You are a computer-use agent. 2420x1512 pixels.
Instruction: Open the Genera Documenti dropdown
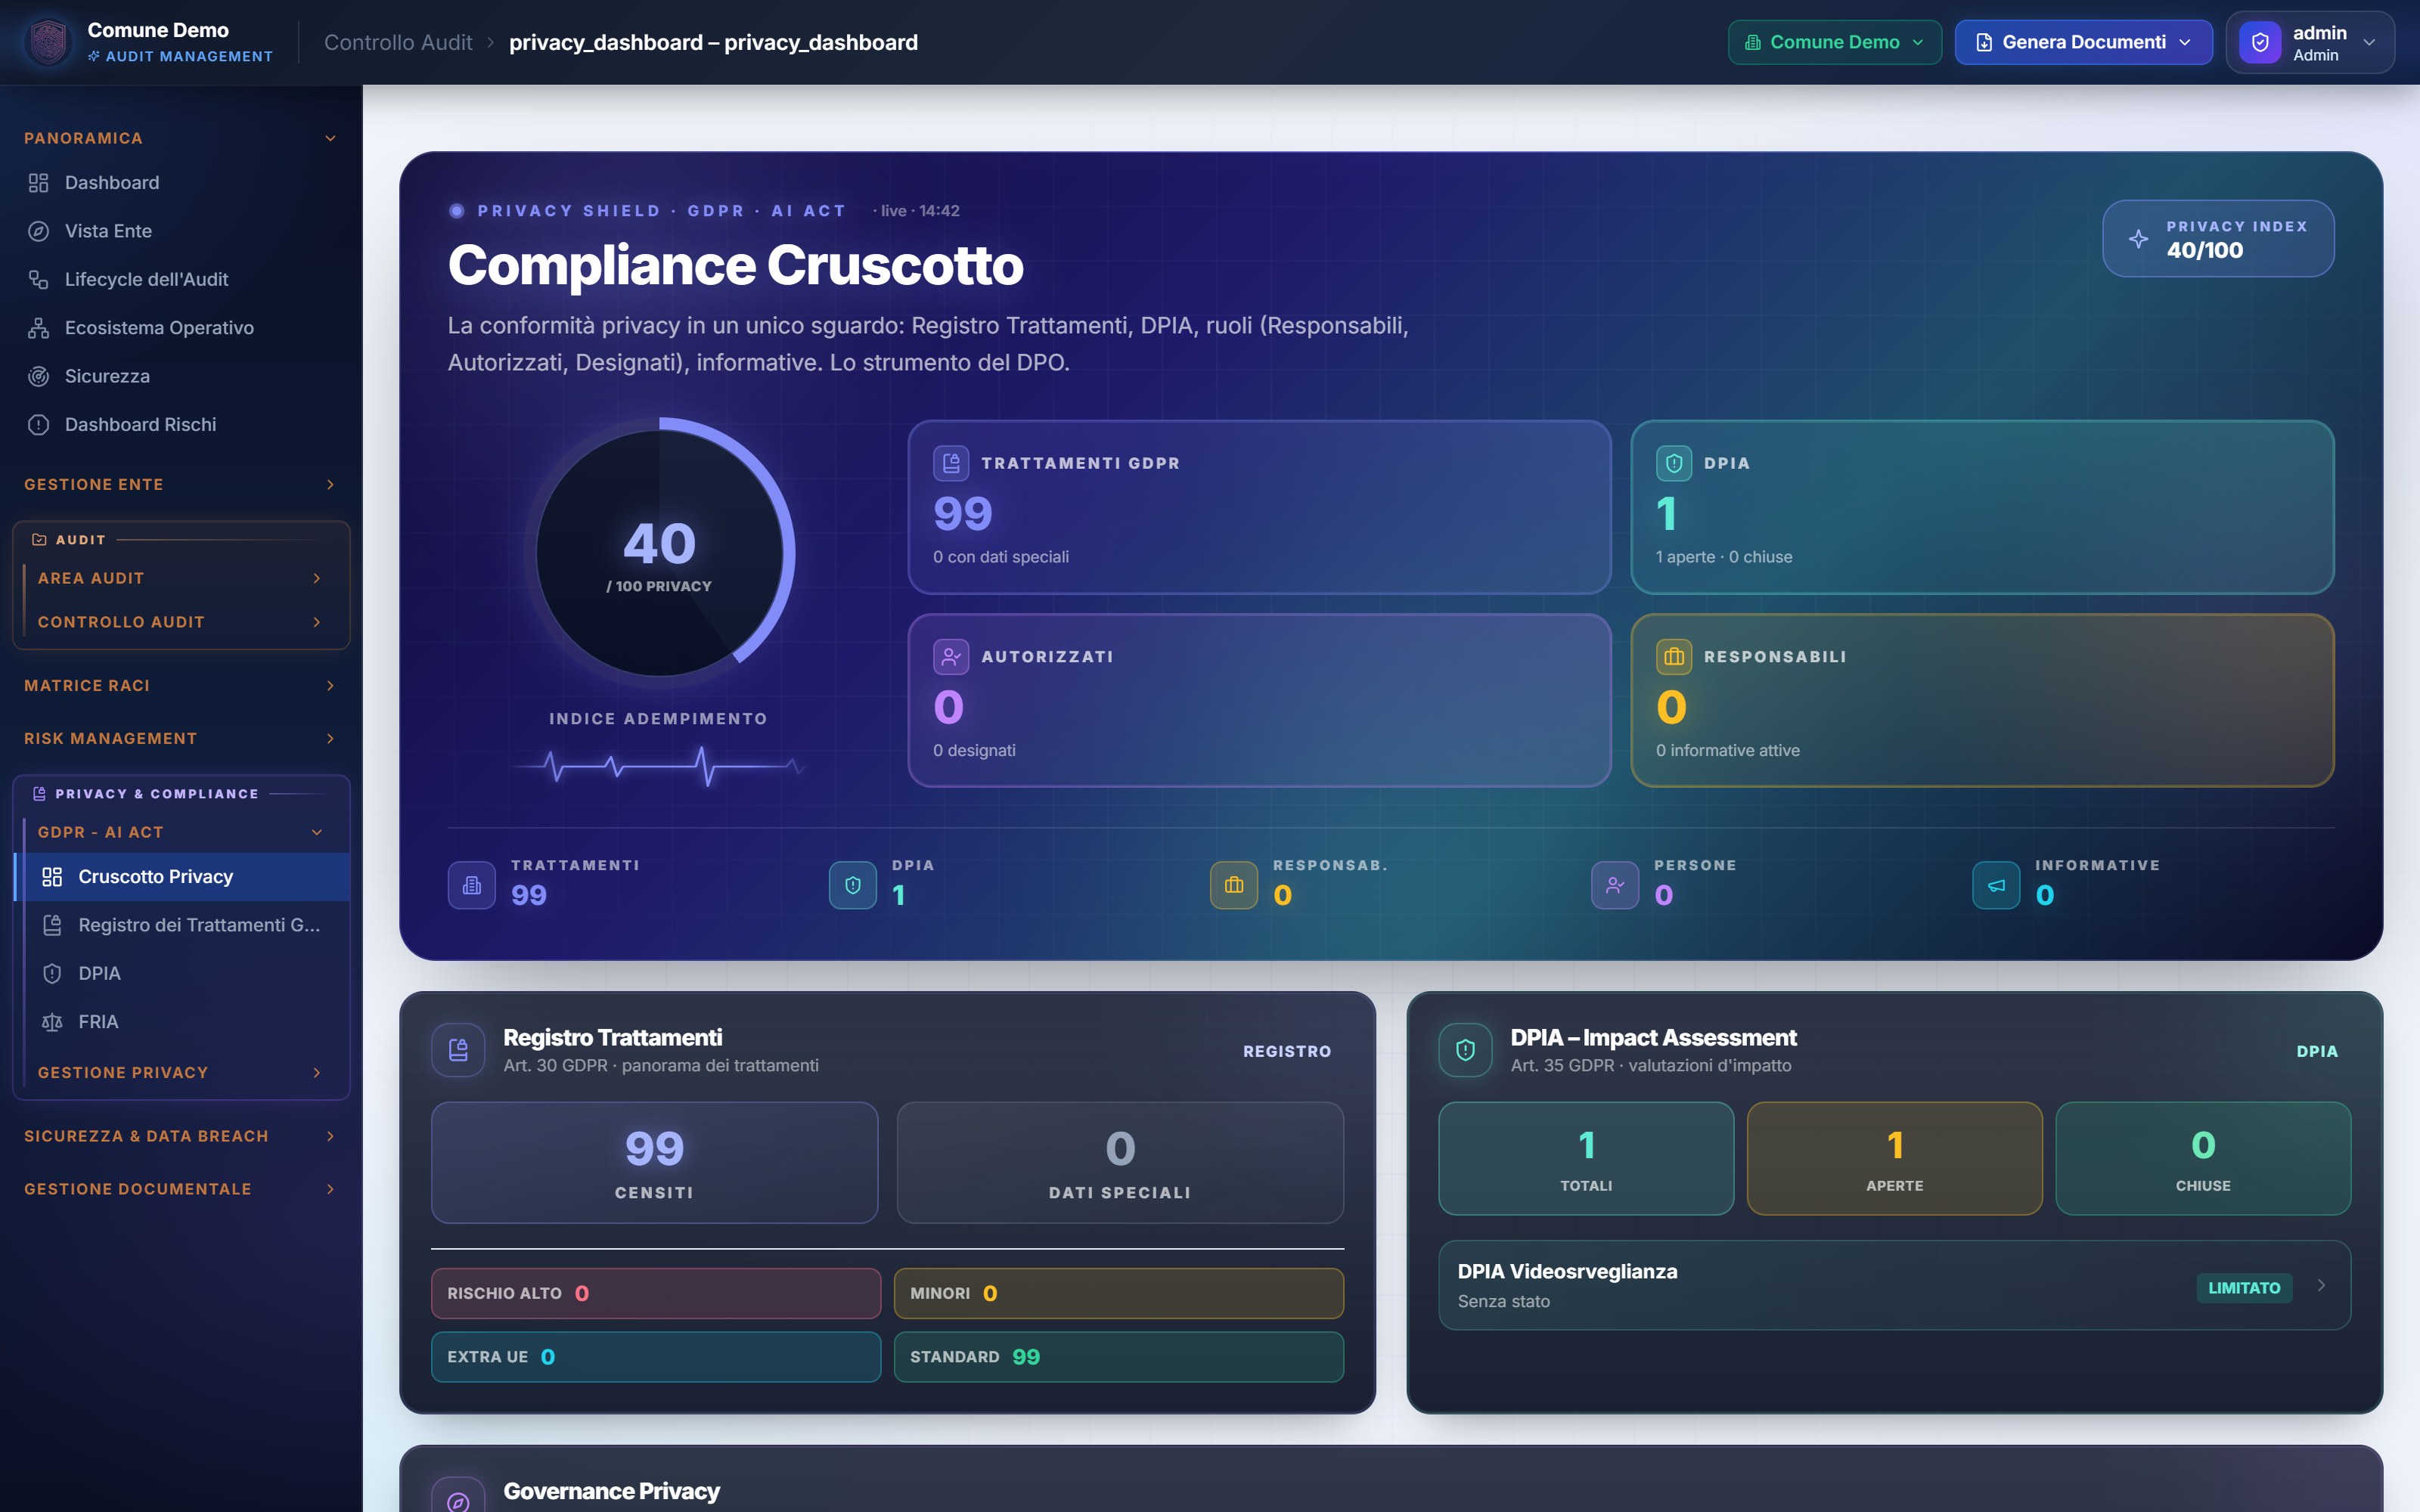pyautogui.click(x=2083, y=42)
